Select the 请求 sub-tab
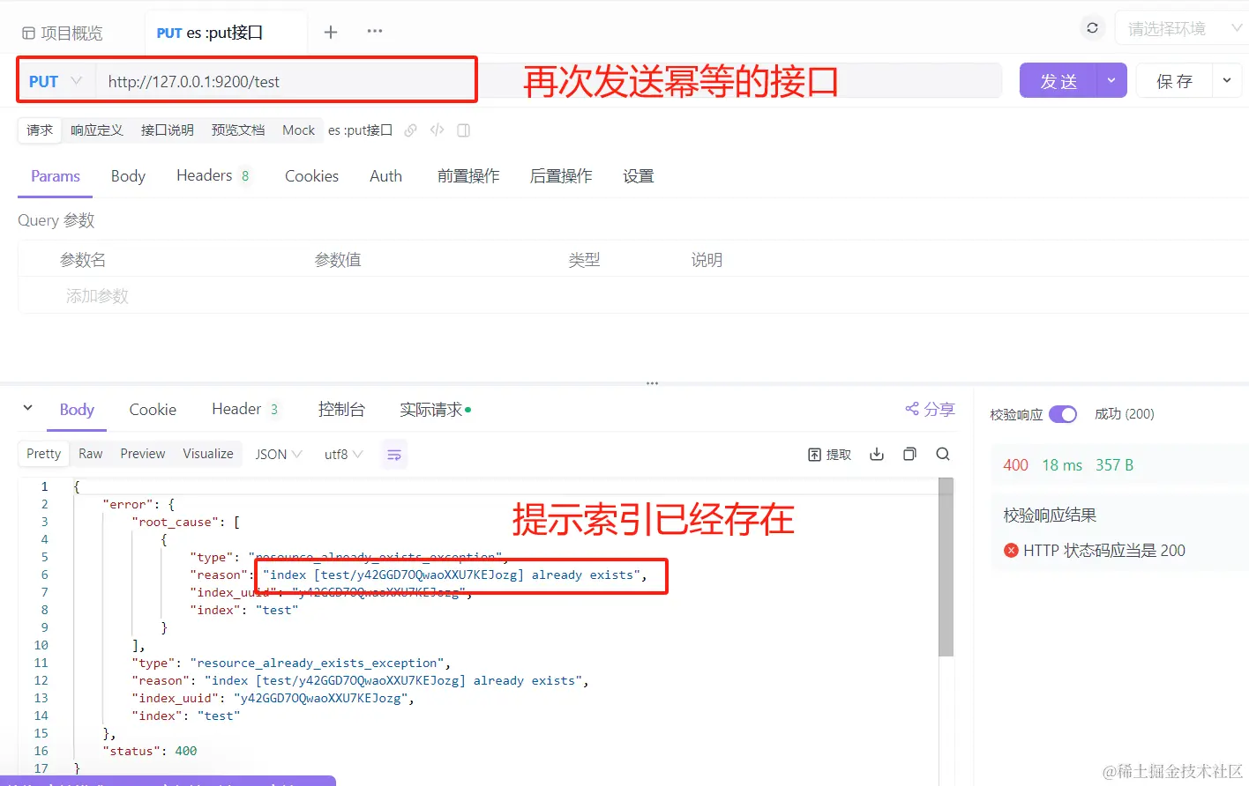This screenshot has width=1249, height=786. [x=40, y=130]
